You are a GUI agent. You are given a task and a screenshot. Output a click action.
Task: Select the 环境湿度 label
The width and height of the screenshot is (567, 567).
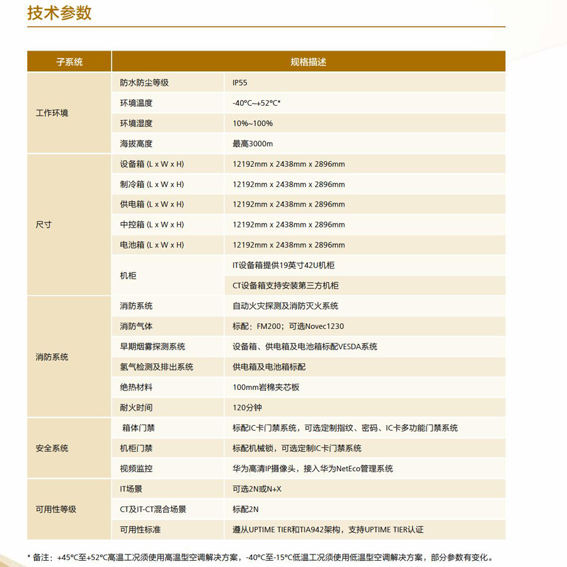pyautogui.click(x=136, y=123)
